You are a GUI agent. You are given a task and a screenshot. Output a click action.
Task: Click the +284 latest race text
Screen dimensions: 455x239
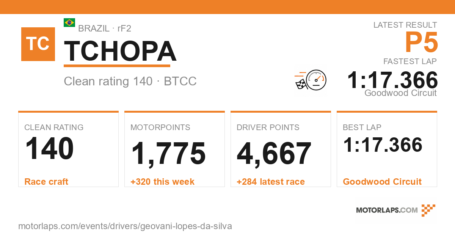[271, 182]
